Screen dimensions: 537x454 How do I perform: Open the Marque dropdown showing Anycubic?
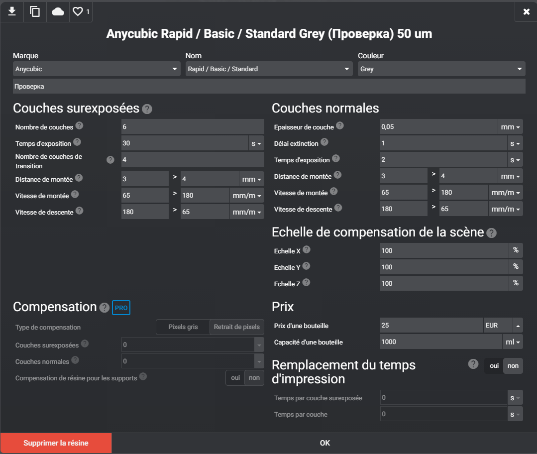[97, 69]
